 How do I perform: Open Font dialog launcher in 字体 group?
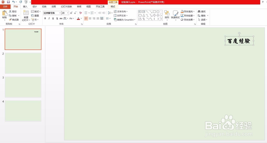coord(82,24)
